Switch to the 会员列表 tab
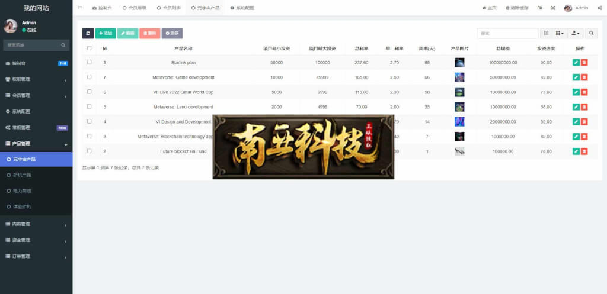 pos(169,8)
